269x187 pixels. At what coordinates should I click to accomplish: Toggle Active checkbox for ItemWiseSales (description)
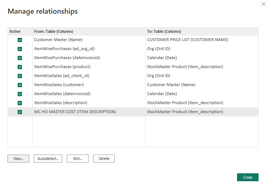click(x=20, y=103)
